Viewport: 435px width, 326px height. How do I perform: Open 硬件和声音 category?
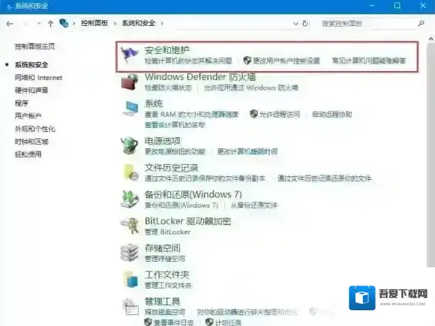pyautogui.click(x=31, y=90)
